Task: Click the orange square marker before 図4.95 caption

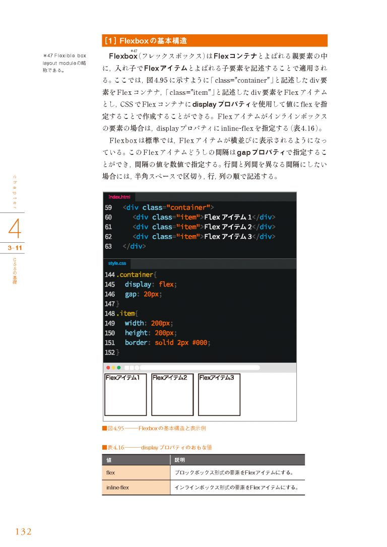Action: pos(104,428)
